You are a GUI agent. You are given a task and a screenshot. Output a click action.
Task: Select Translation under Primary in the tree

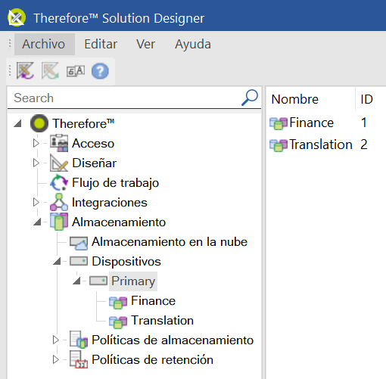click(162, 320)
